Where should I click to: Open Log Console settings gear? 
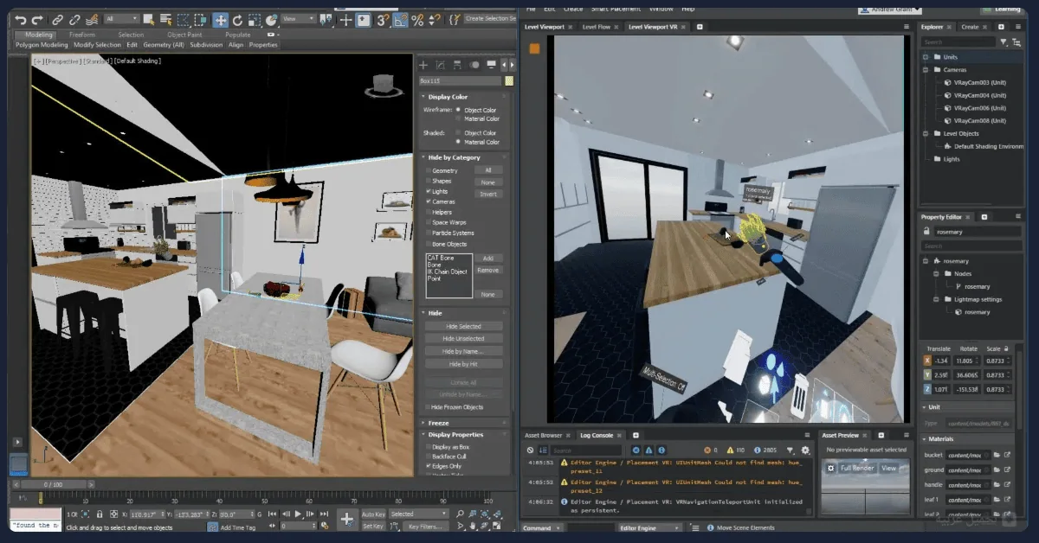click(806, 450)
